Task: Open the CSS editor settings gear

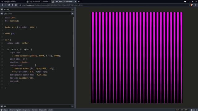Action: (2, 14)
